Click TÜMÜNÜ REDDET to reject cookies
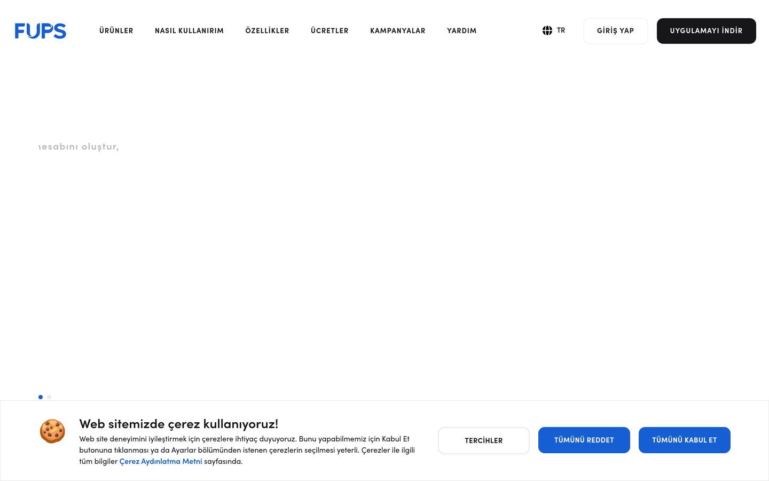The height and width of the screenshot is (481, 769). (x=584, y=440)
